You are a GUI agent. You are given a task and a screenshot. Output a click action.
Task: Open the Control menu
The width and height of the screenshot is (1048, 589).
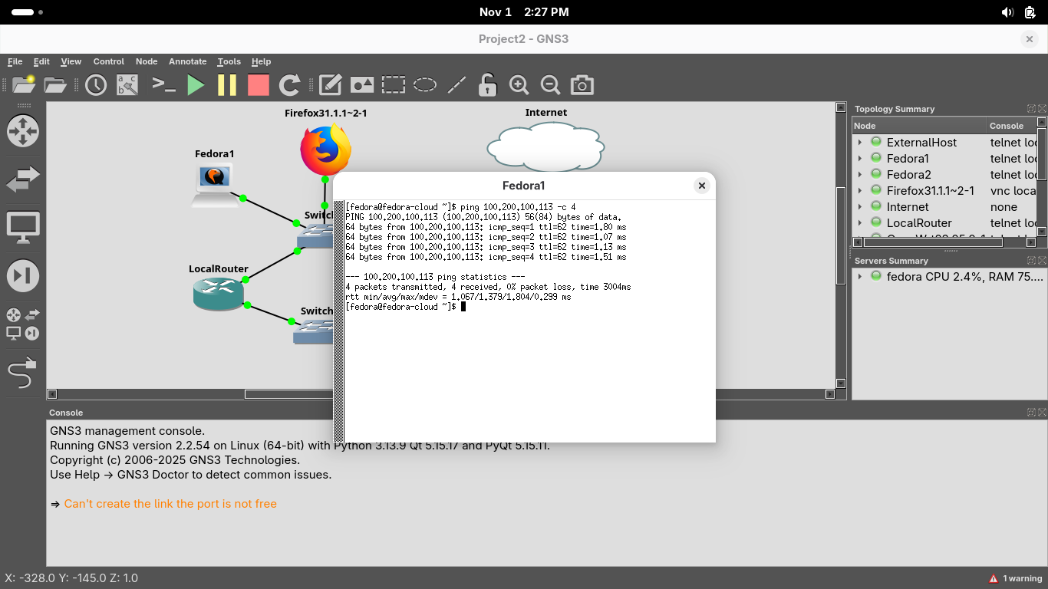point(108,61)
